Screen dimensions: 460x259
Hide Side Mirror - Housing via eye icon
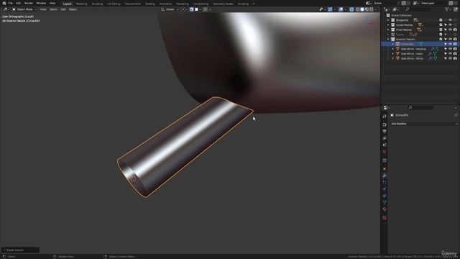[x=451, y=49]
